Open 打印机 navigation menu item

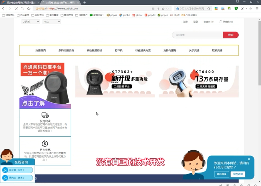(119, 50)
